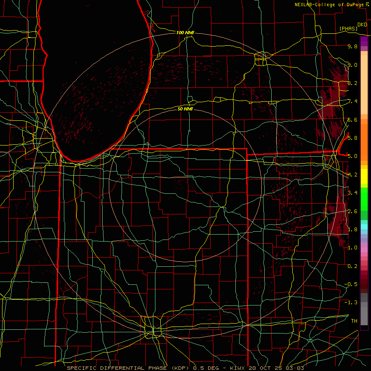Pick the bright green segment near 3.4
371x371 pixels.
click(364, 199)
